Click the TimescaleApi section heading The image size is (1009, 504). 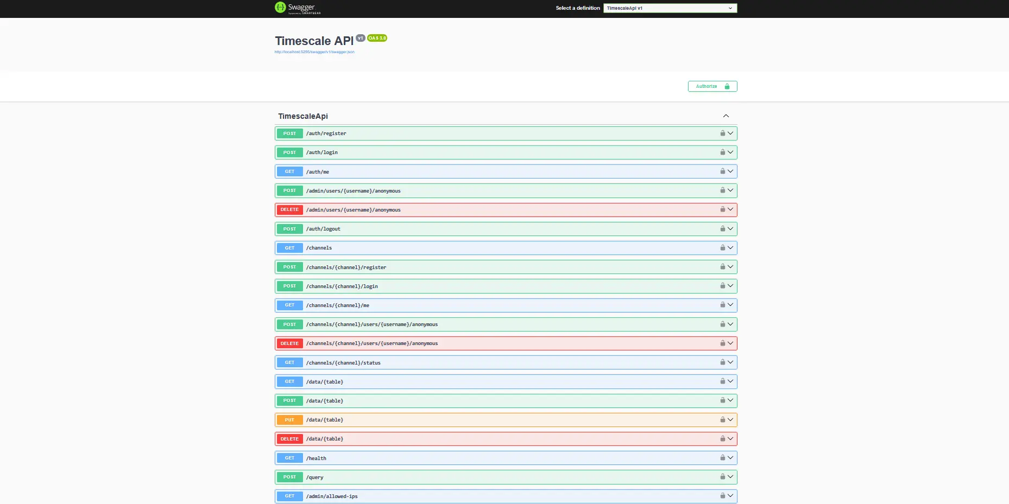[303, 116]
